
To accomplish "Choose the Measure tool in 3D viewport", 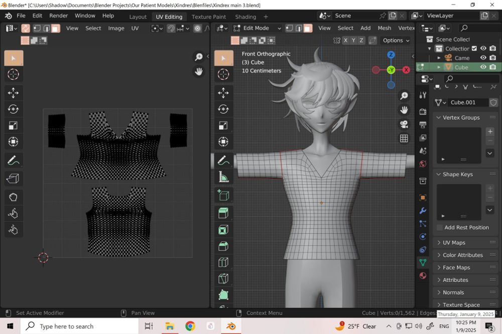I will pyautogui.click(x=223, y=177).
